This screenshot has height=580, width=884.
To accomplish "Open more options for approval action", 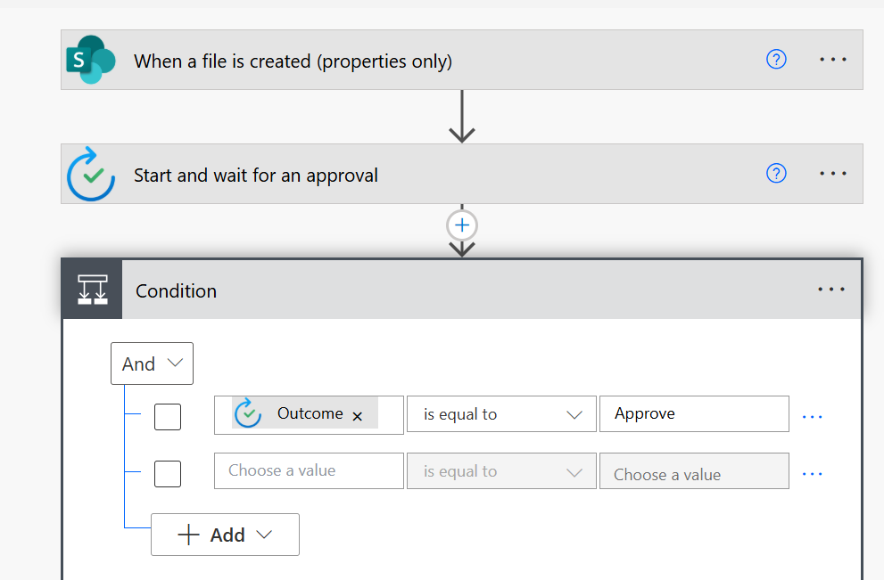I will [x=832, y=174].
